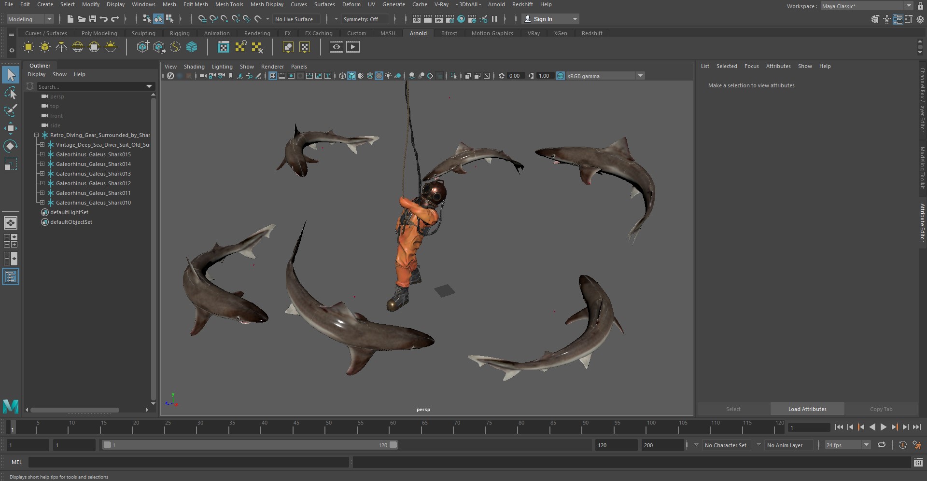The width and height of the screenshot is (927, 481).
Task: Toggle snap to curves icon
Action: [213, 19]
